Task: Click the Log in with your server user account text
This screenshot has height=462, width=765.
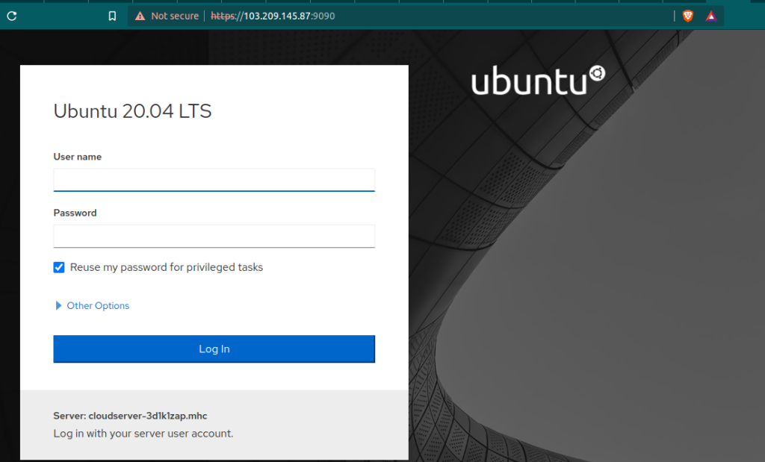Action: pos(143,433)
